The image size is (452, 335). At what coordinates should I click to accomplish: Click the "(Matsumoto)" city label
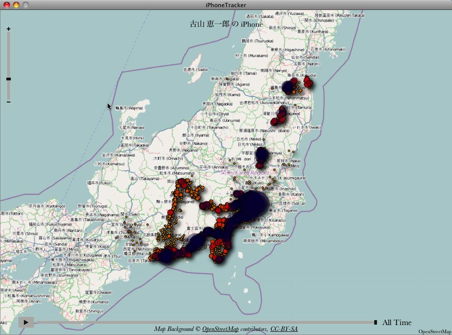[184, 173]
